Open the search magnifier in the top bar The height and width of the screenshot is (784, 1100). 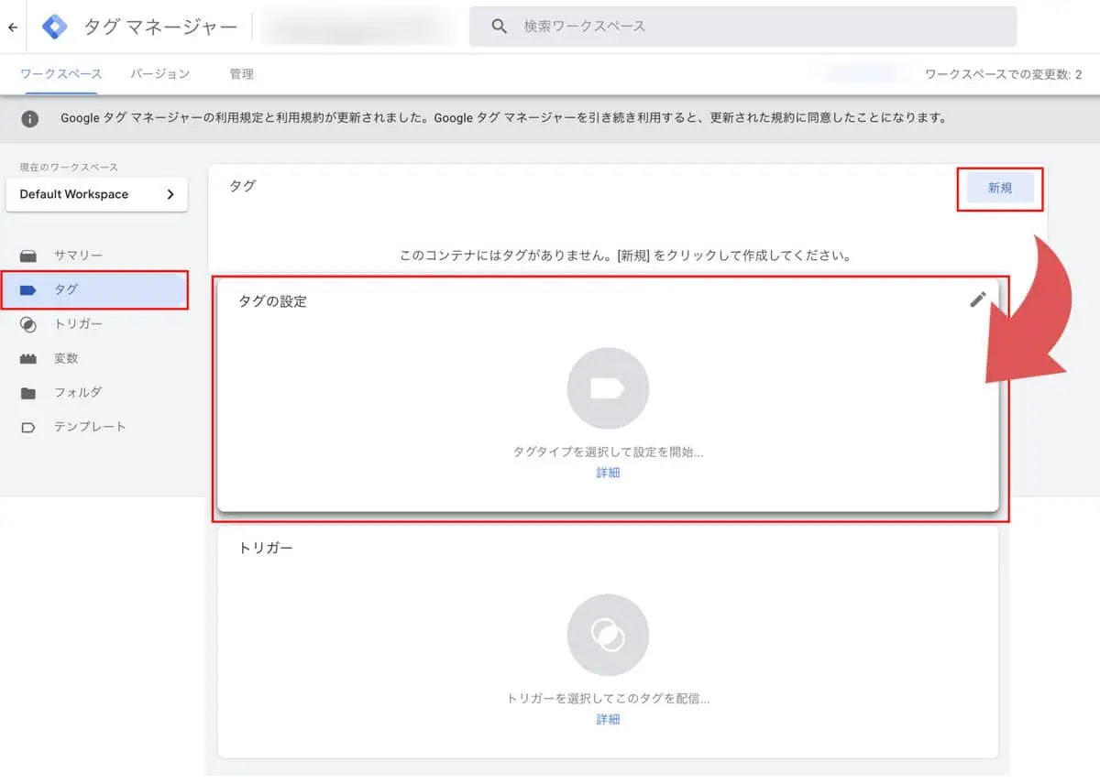click(498, 26)
